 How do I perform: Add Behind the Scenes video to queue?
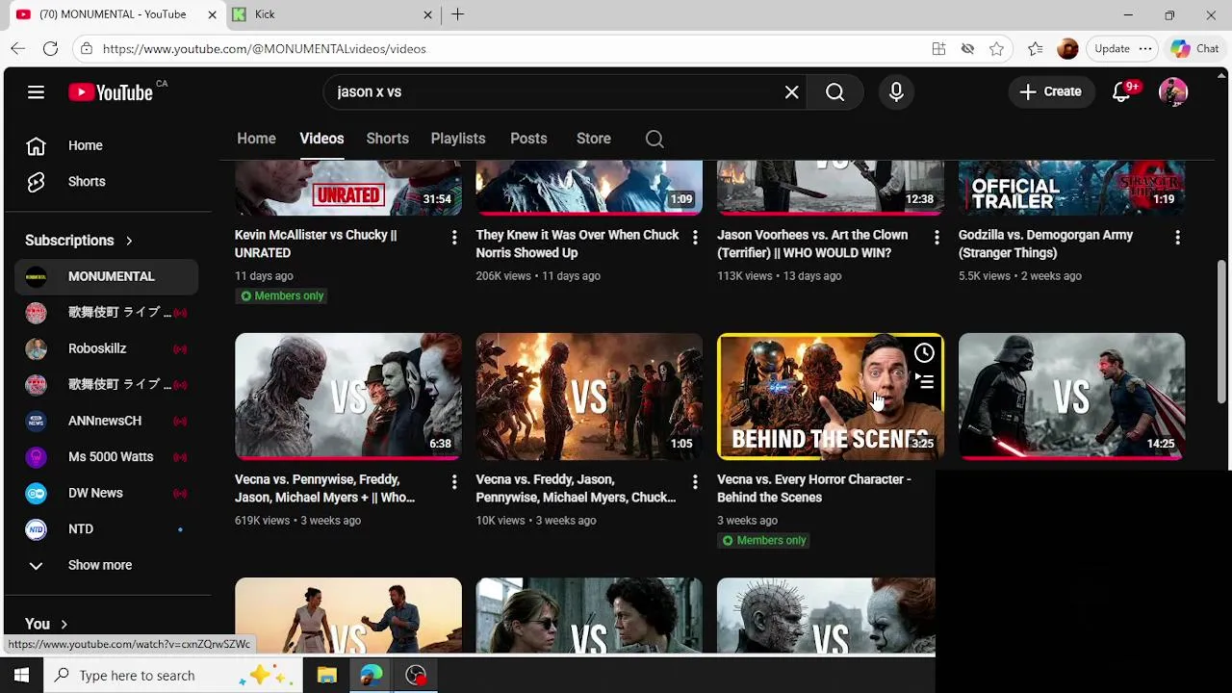pos(924,382)
